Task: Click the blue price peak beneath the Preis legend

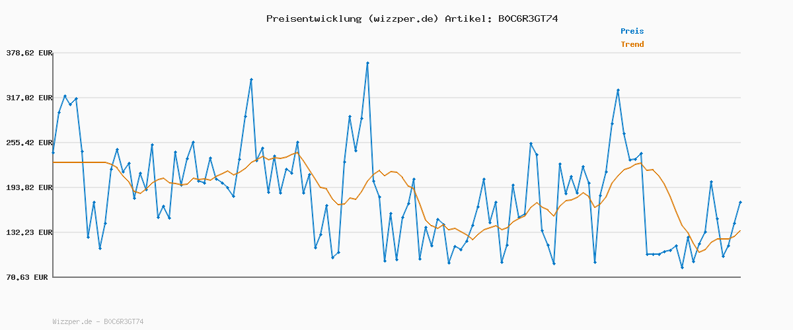Action: (618, 90)
